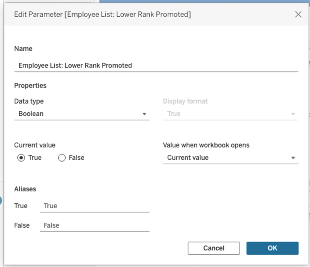The height and width of the screenshot is (267, 310).
Task: Close the Edit Parameter dialog
Action: pyautogui.click(x=298, y=15)
